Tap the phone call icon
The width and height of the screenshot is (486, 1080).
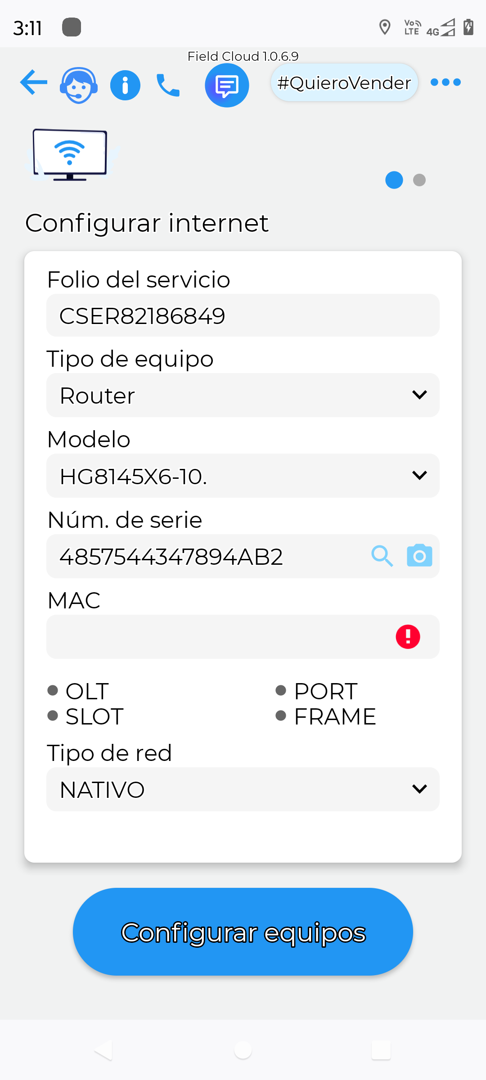pos(168,85)
